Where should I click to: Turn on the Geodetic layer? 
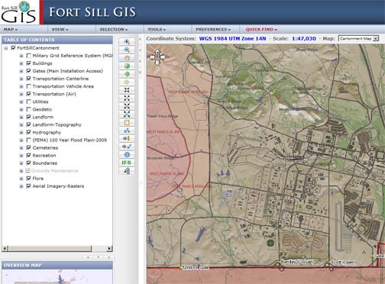pos(29,109)
